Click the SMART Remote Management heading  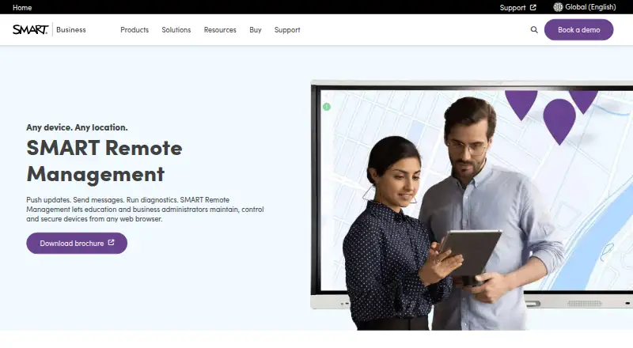pyautogui.click(x=104, y=161)
